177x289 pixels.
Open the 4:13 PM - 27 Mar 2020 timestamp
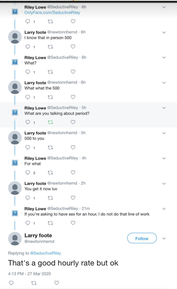29,273
